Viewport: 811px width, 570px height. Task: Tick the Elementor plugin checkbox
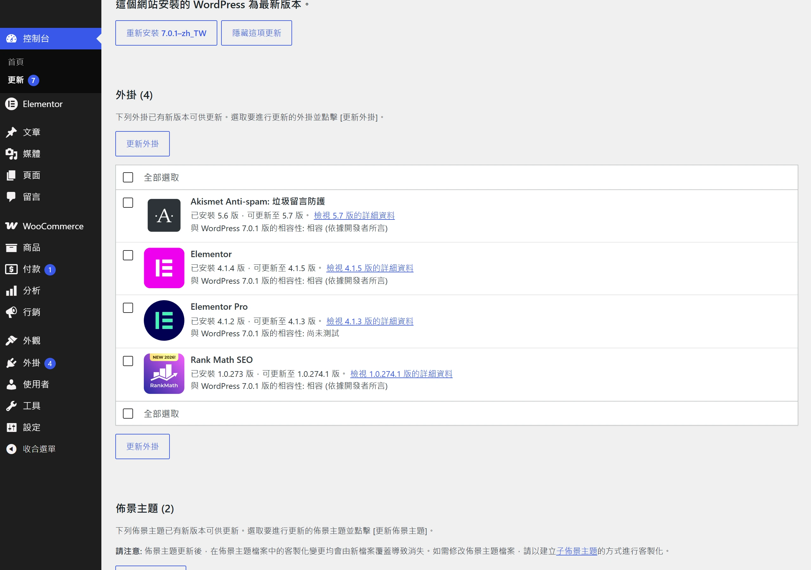(128, 255)
